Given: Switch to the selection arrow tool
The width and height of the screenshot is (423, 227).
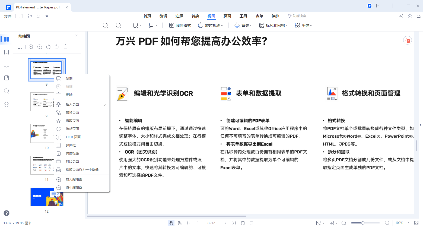Looking at the screenshot, I should click(x=180, y=223).
